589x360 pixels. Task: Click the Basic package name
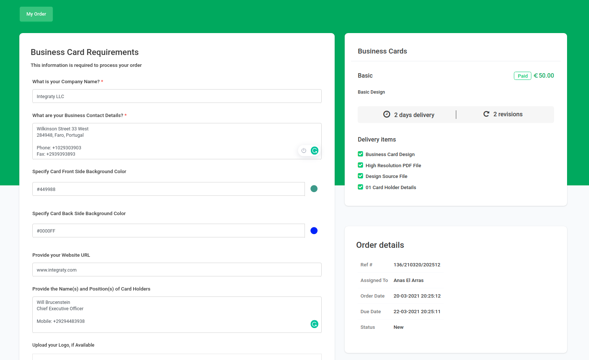pyautogui.click(x=365, y=75)
